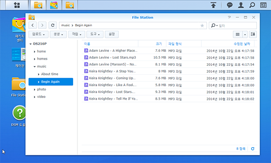Open the widgets panel icon
Screen dimensions: 271x163
[x=263, y=5]
